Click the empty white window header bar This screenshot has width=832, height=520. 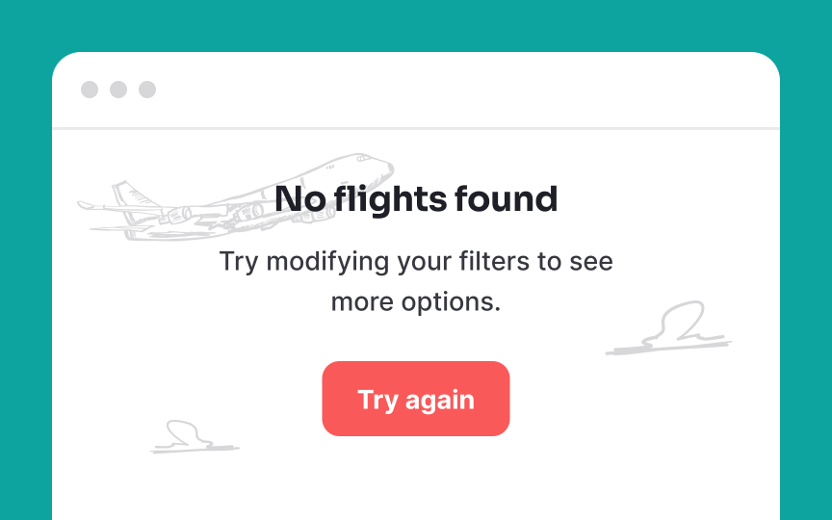(x=467, y=90)
